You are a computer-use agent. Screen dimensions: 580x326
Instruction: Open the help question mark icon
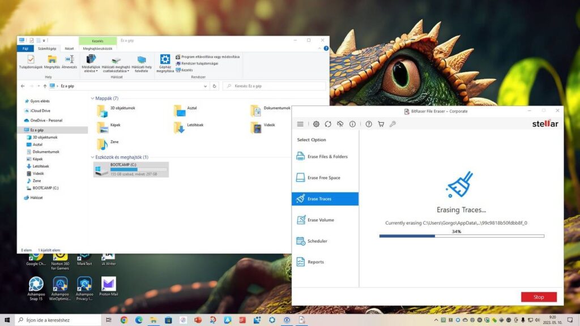click(x=369, y=124)
